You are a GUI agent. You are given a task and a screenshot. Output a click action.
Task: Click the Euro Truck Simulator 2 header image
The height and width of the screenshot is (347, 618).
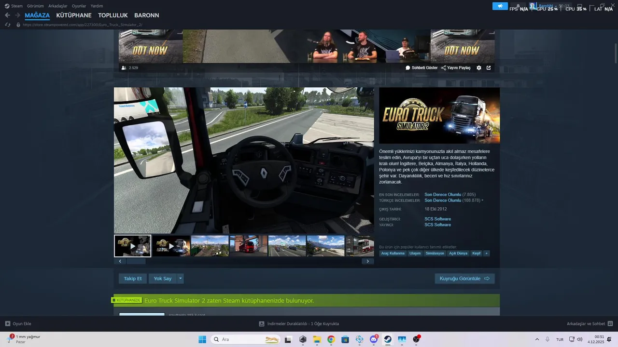tap(439, 115)
